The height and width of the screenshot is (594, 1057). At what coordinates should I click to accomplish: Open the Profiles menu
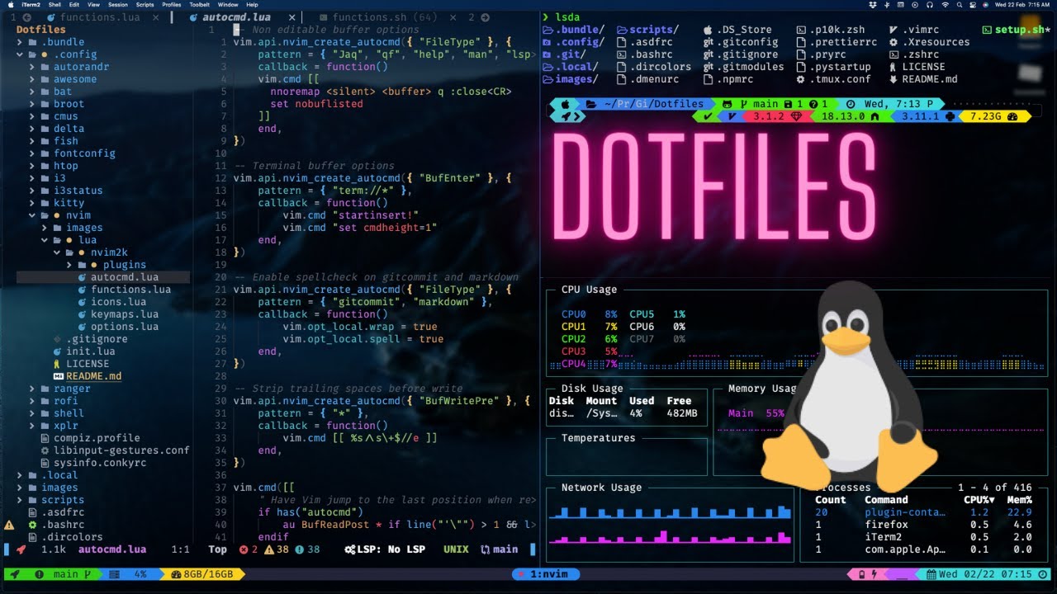pyautogui.click(x=171, y=5)
